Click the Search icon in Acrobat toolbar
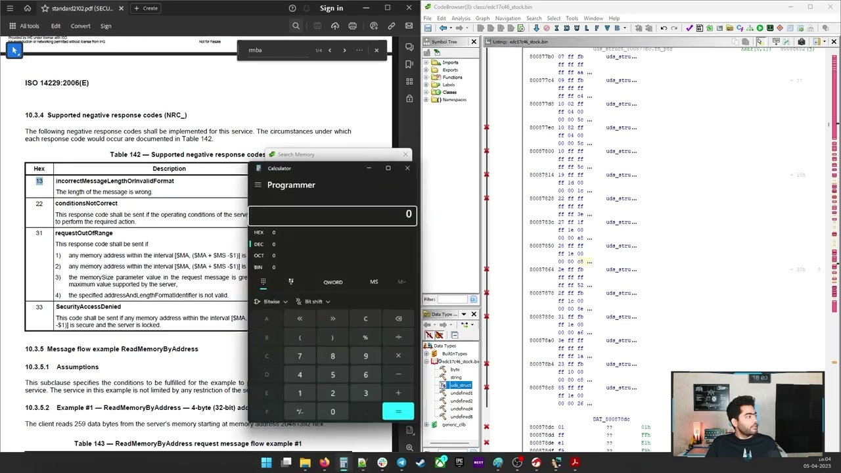Screen dimensions: 841x473 296,26
